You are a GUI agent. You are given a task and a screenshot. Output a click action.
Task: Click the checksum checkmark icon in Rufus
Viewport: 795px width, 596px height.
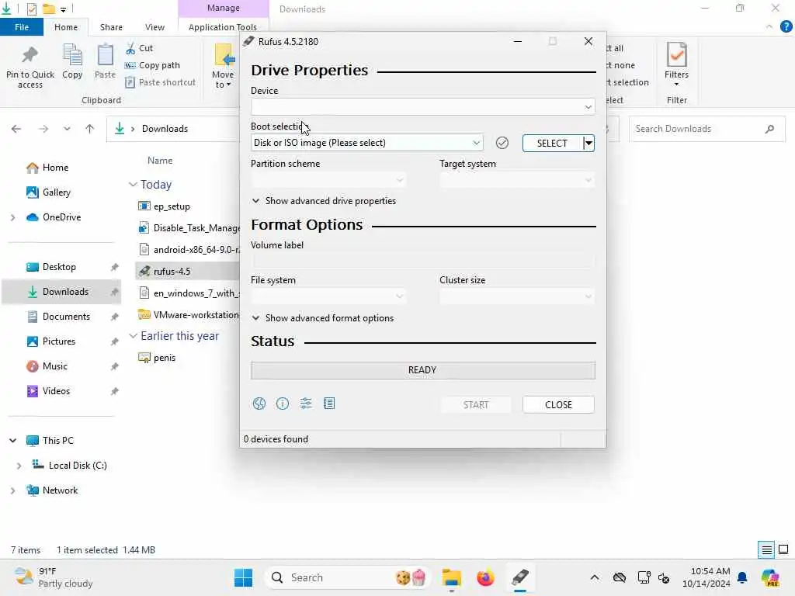502,143
